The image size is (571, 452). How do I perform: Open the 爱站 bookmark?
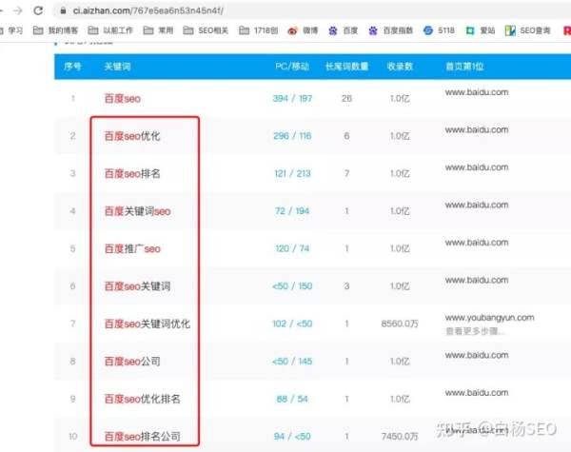(482, 30)
